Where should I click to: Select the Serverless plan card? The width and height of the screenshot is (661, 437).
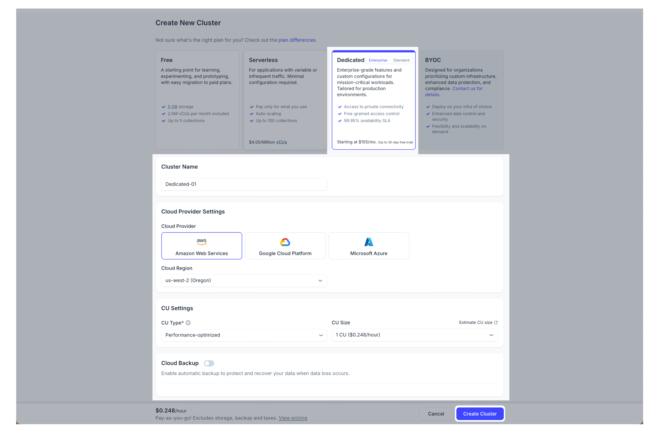point(285,100)
